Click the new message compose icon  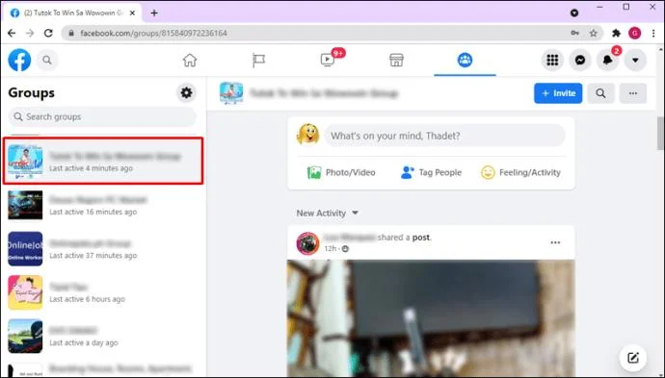[x=633, y=358]
